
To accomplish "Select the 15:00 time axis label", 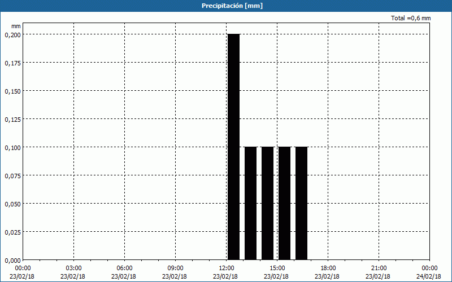I will [x=277, y=268].
